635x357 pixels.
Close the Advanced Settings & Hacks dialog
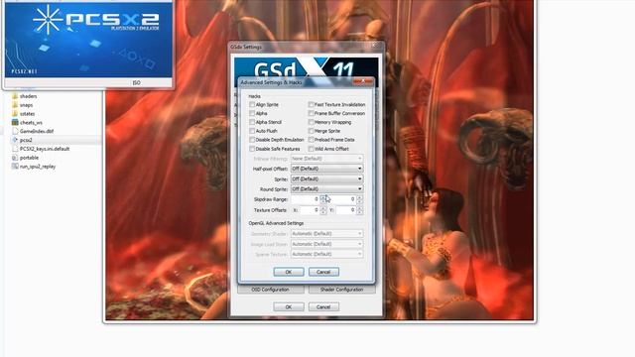(x=363, y=81)
